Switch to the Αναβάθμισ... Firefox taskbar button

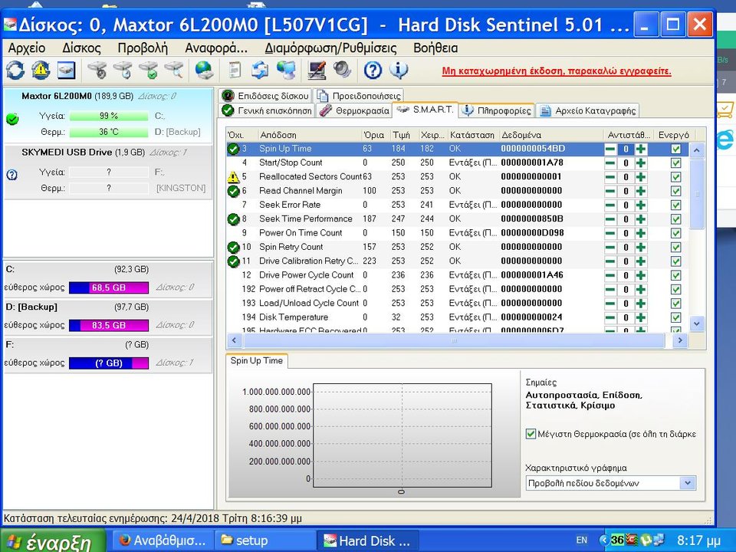162,540
